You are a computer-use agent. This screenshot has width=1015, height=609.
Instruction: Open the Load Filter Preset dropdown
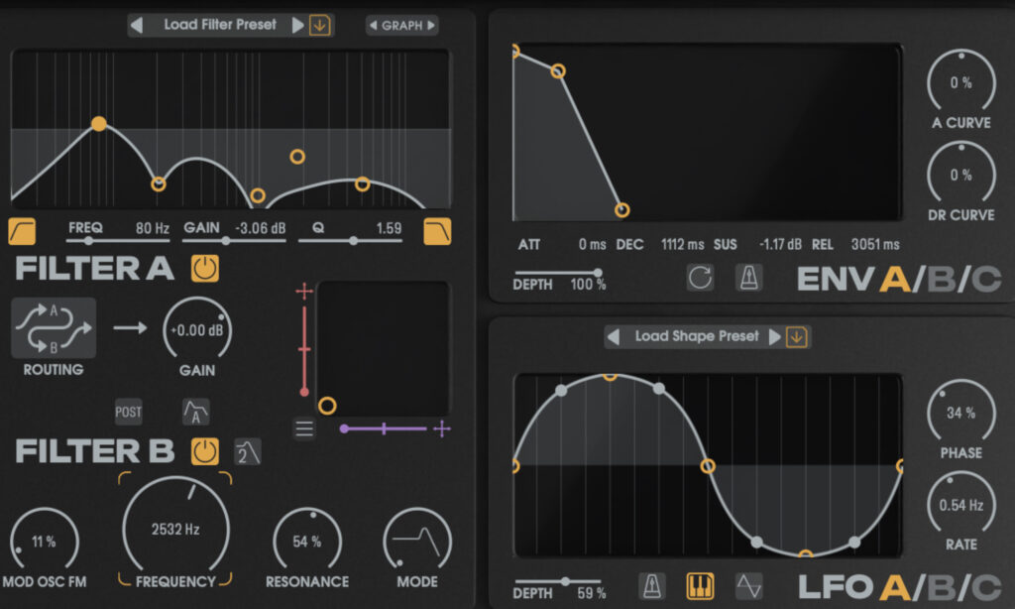click(x=219, y=25)
